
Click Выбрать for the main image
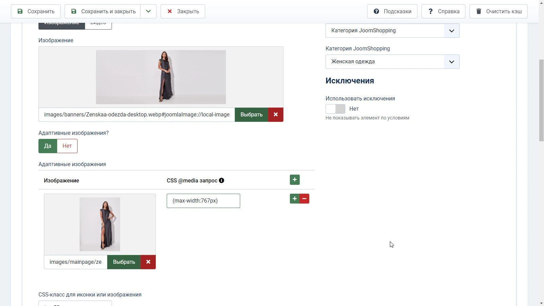[x=251, y=115]
